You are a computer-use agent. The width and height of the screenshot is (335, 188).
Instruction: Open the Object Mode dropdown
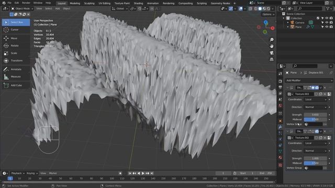click(22, 9)
